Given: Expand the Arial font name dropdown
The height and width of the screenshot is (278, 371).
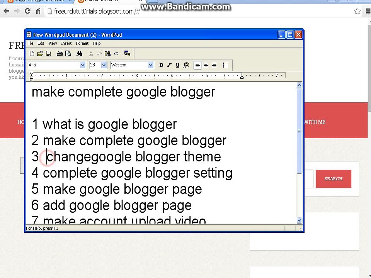Looking at the screenshot, I should tap(83, 65).
